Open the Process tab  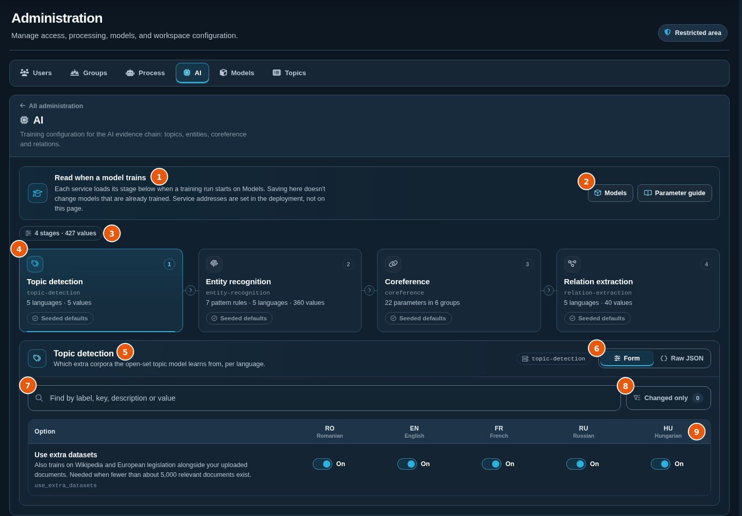tap(145, 73)
